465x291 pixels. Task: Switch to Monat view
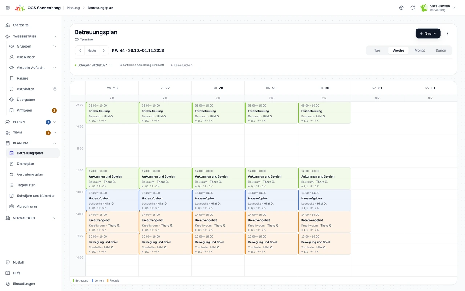point(420,51)
